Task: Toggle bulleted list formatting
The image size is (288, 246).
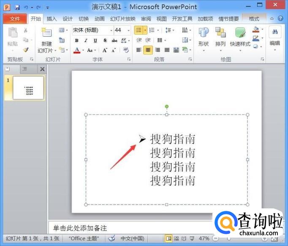Action: [x=139, y=30]
